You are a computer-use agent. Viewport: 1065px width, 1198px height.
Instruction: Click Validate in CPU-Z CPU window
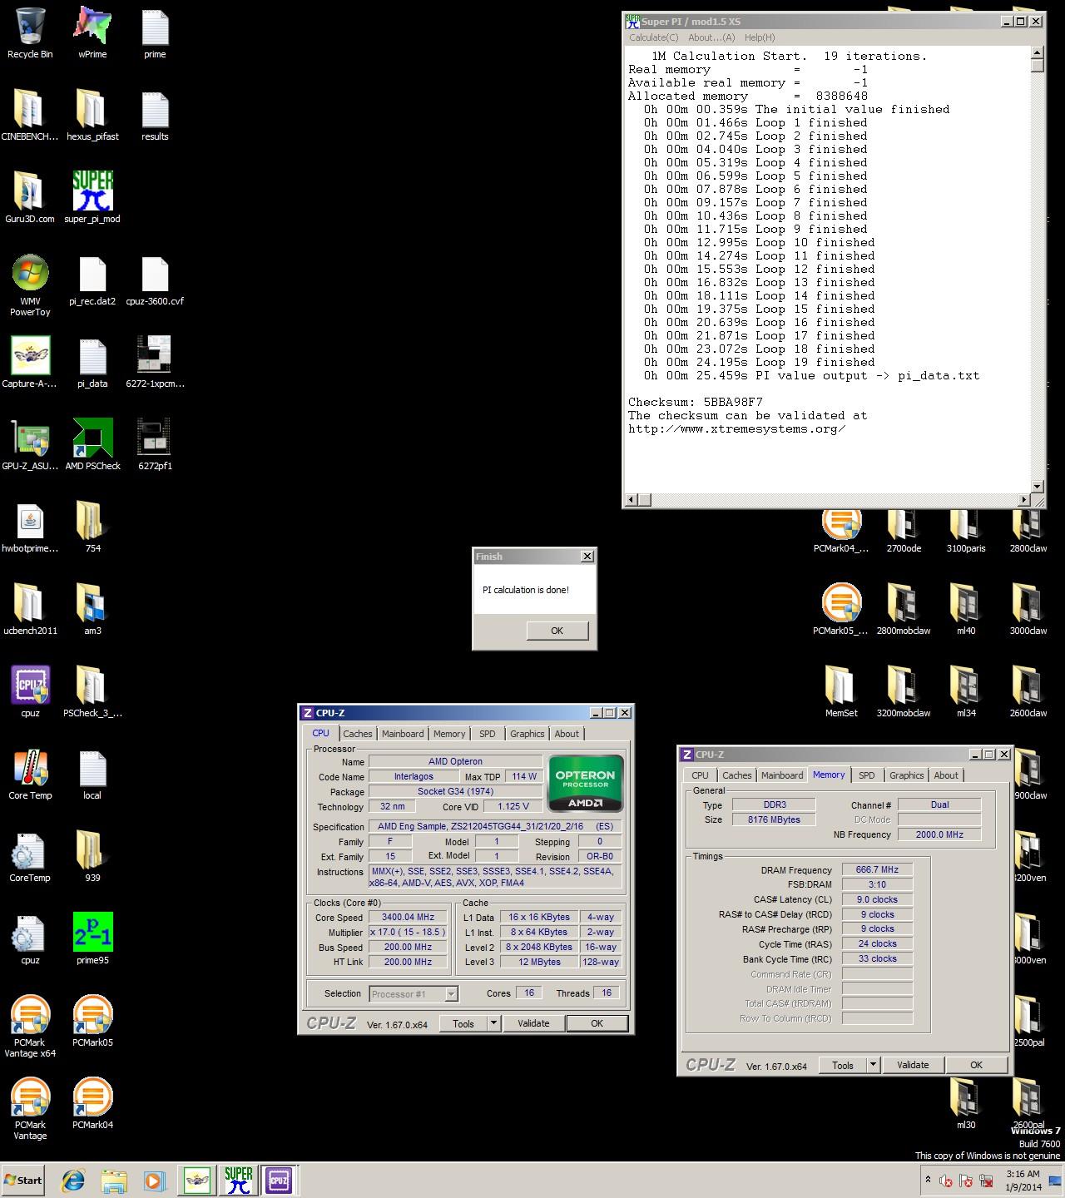coord(533,1023)
